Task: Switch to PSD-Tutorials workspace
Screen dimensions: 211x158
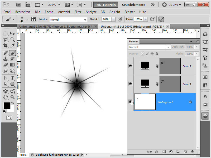Action: 106,5
